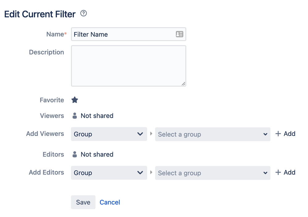Click the plus Add button for viewers

[285, 134]
